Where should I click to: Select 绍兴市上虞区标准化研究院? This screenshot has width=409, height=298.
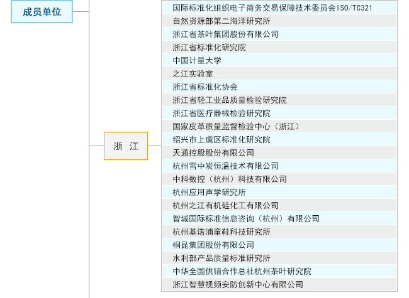(x=221, y=140)
